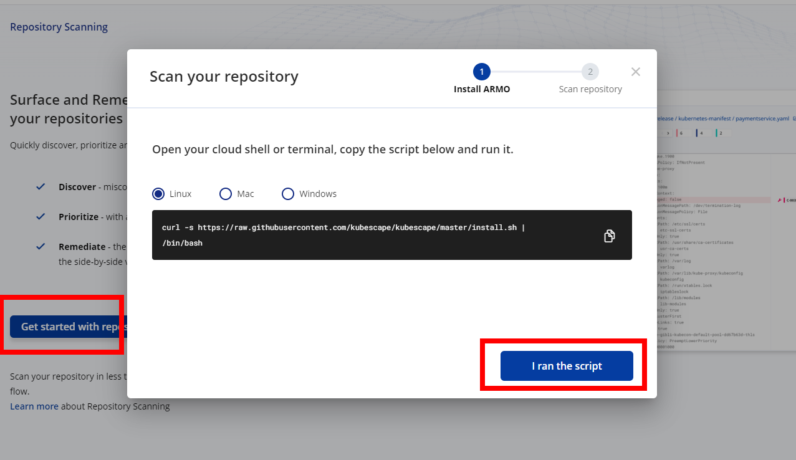Click the Get started with repository button
The height and width of the screenshot is (460, 796).
[69, 327]
